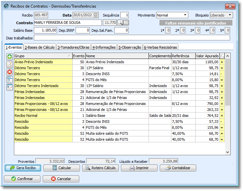Click the 1ª week absences field
This screenshot has height=191, width=243.
(x=168, y=30)
